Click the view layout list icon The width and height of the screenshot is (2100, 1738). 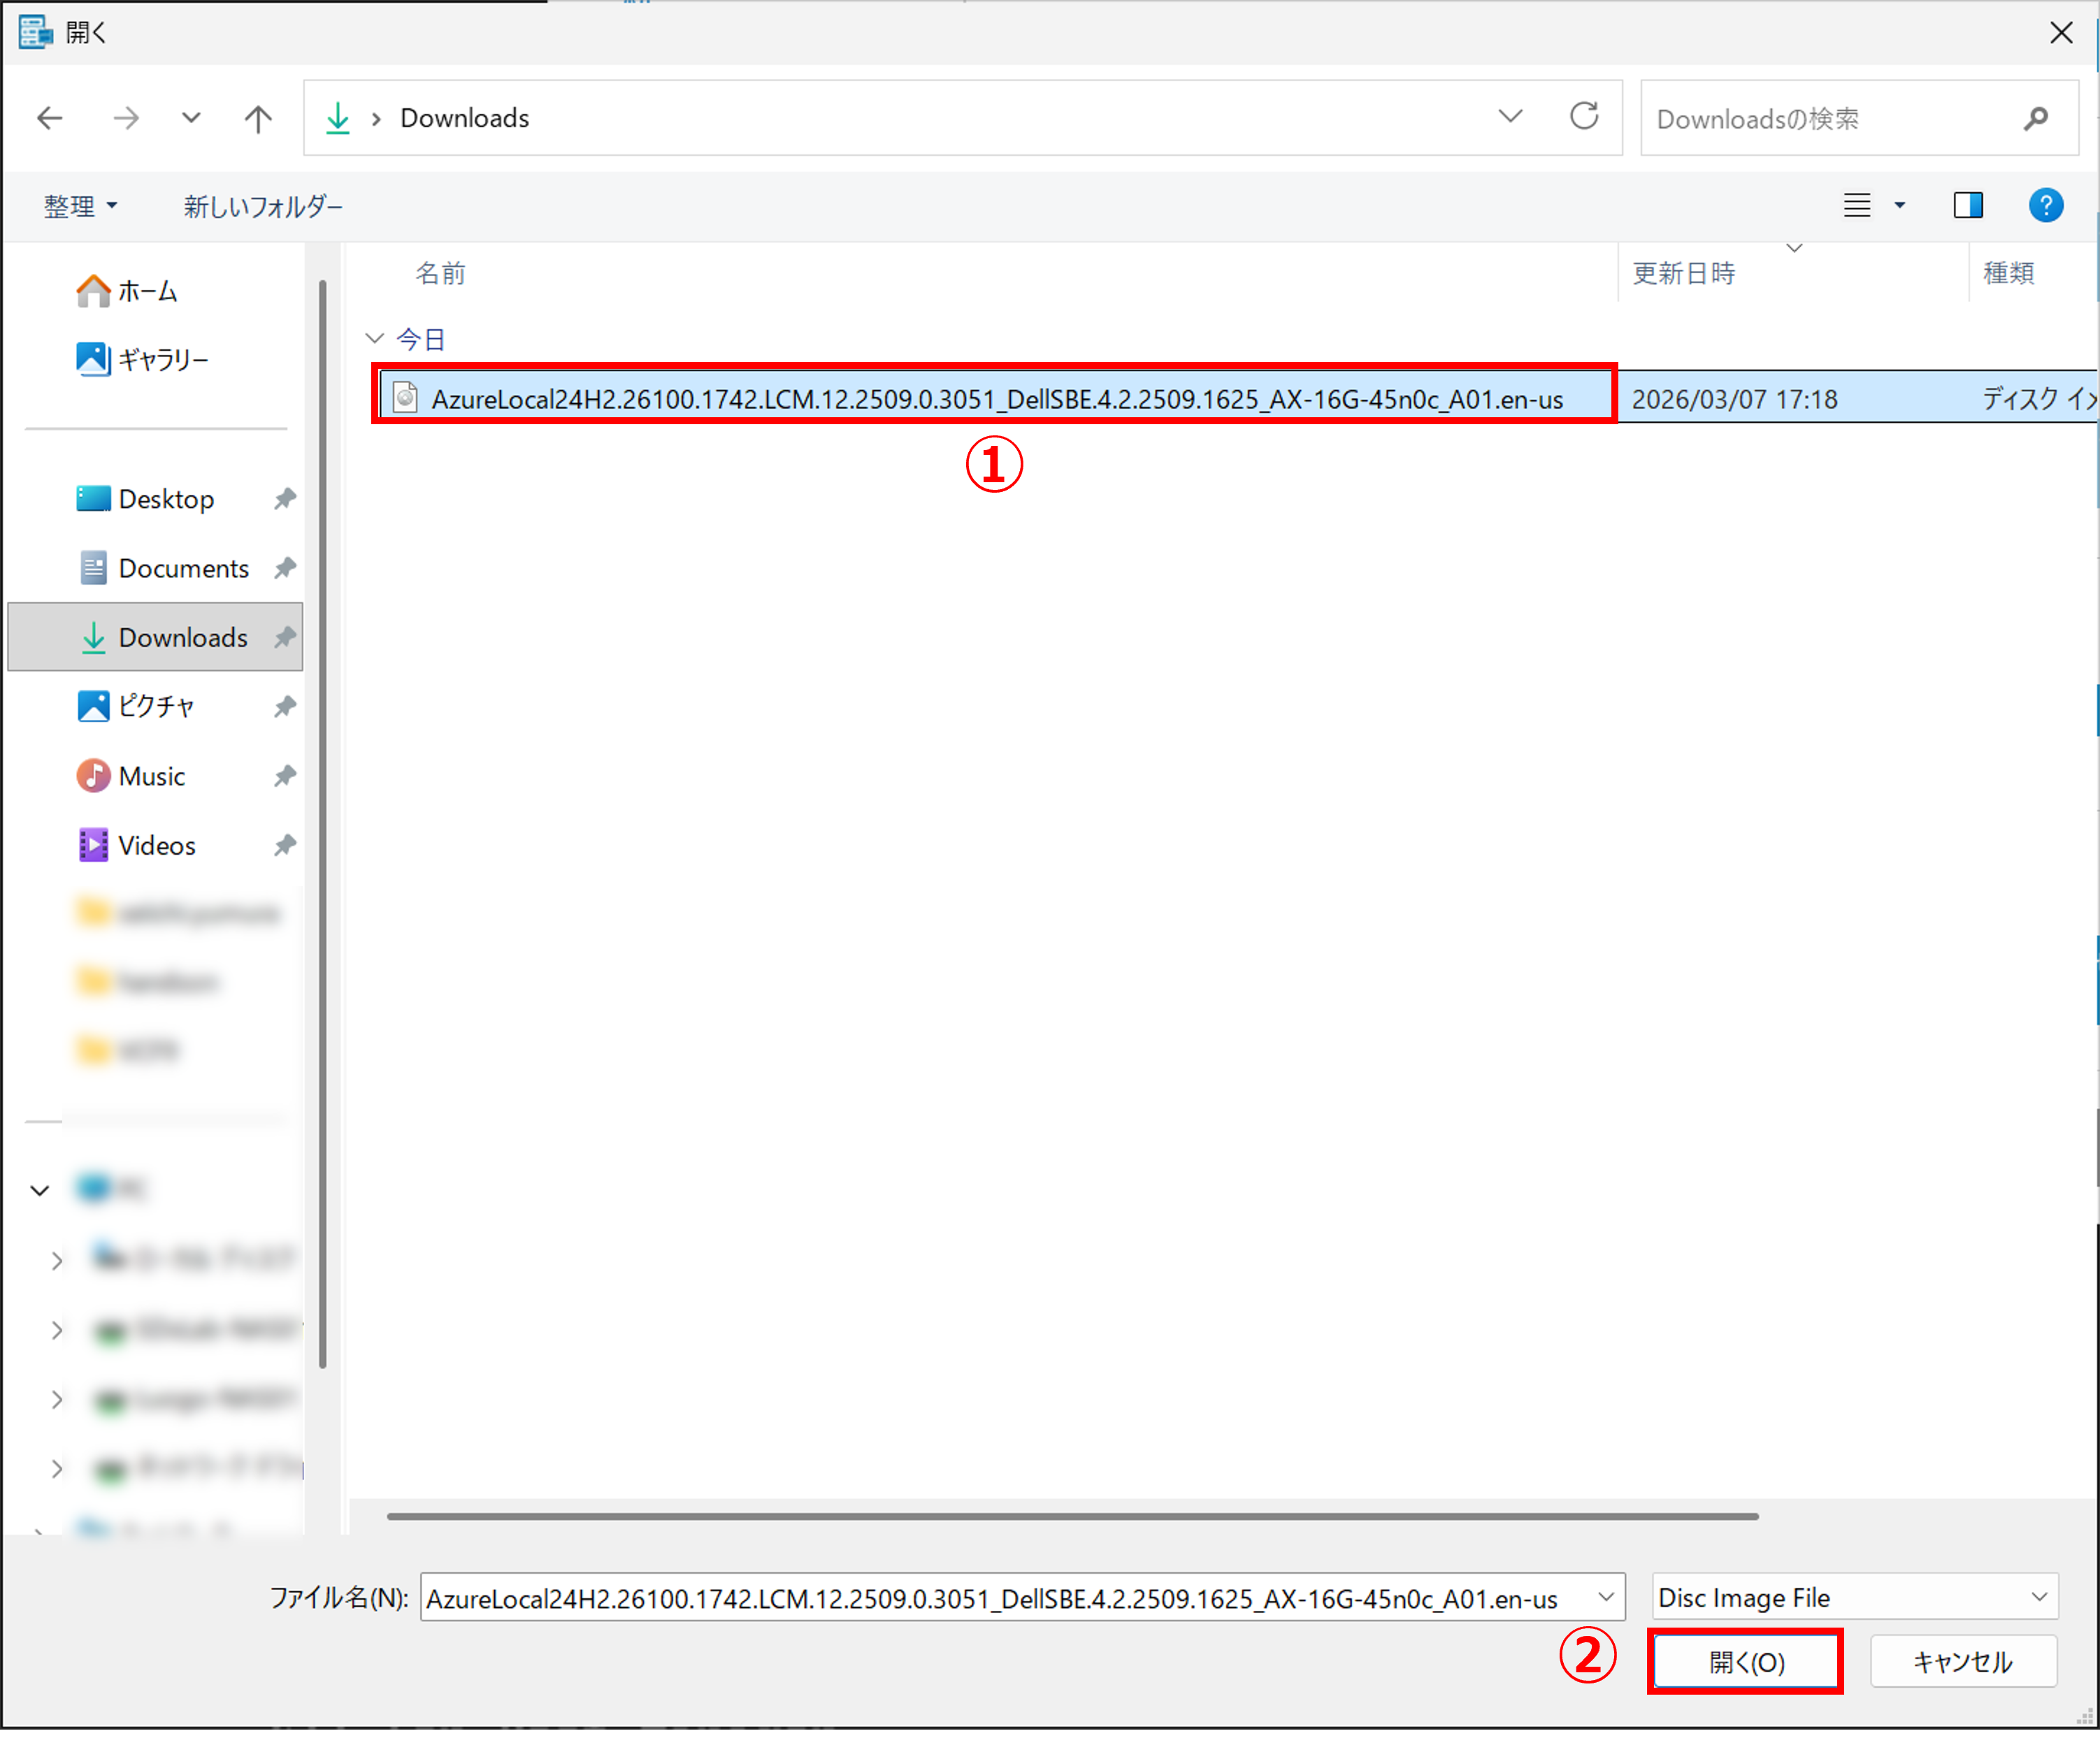point(1856,206)
